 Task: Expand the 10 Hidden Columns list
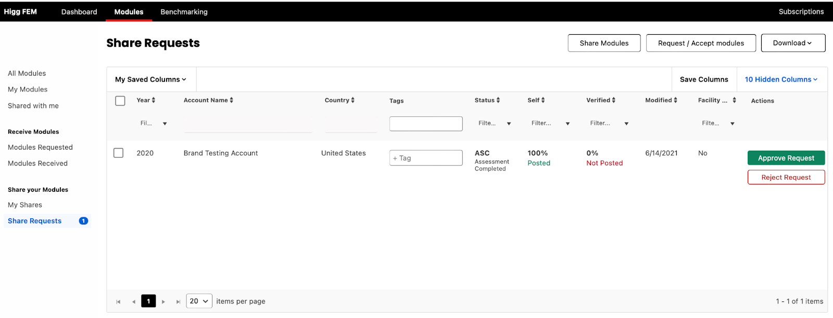point(781,79)
